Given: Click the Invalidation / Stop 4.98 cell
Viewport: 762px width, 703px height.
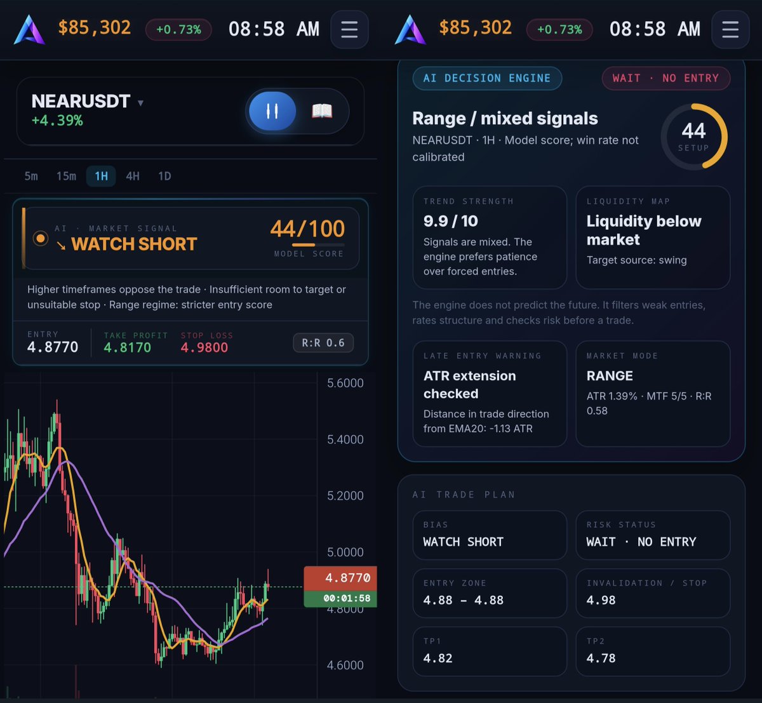Looking at the screenshot, I should pos(653,593).
